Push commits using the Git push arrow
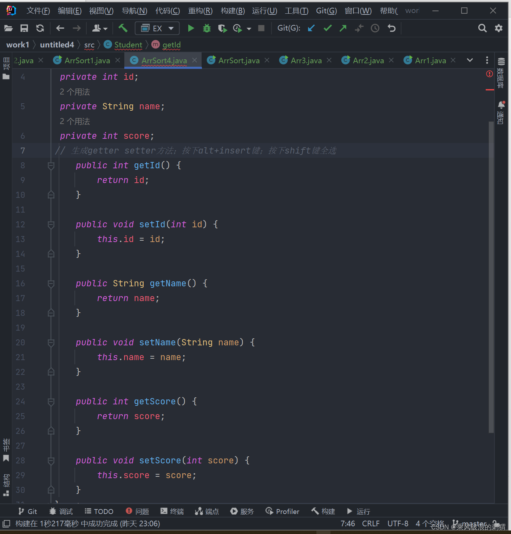511x534 pixels. (x=343, y=28)
